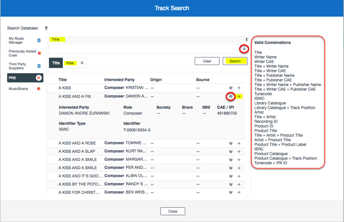Viewport: 344px width, 222px height.
Task: Add A KISS AND A SMILE by Per And
Action: click(239, 168)
